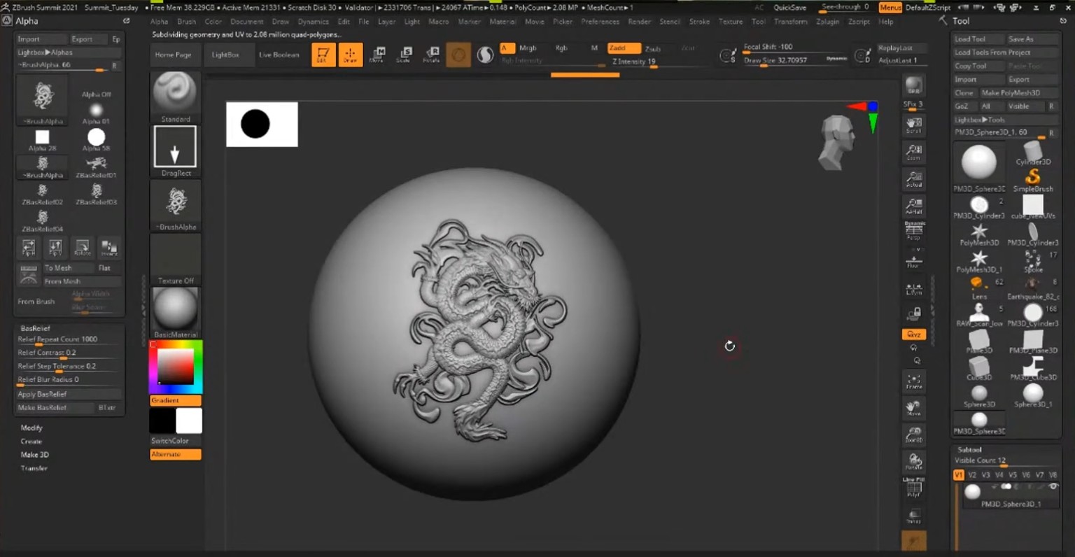Click the Apply BasRelief button
Screen dimensions: 1075x557
point(43,394)
